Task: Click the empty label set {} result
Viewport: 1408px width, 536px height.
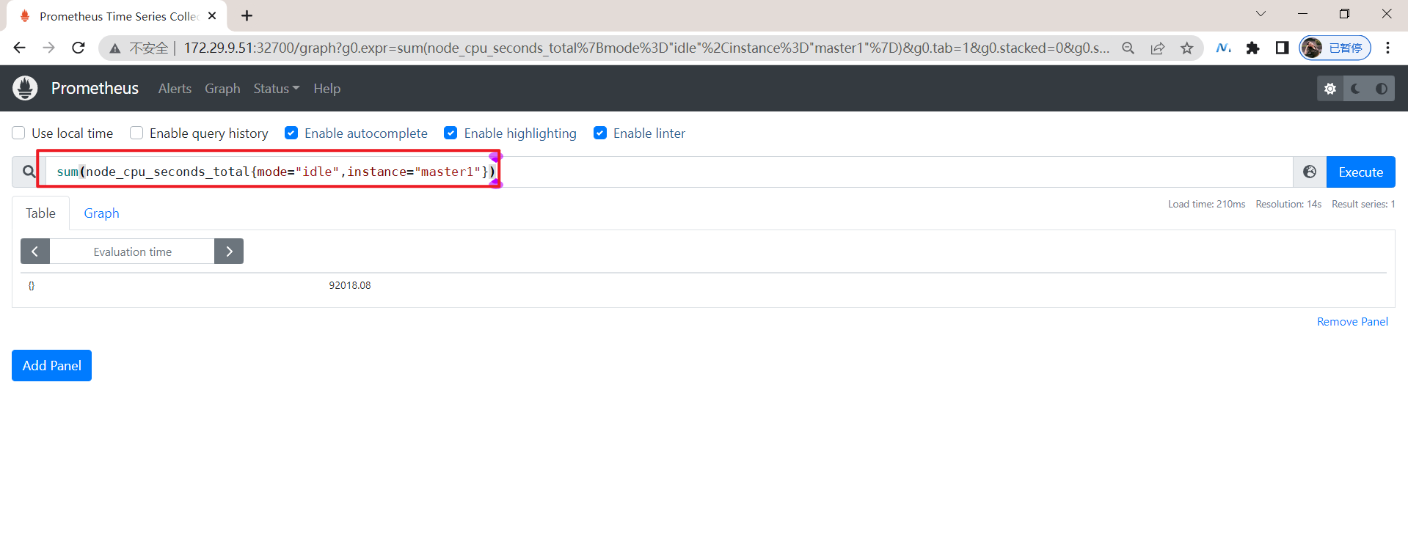Action: 32,285
